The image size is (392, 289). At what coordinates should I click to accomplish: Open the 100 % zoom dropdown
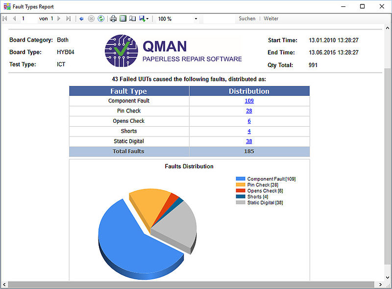click(196, 19)
